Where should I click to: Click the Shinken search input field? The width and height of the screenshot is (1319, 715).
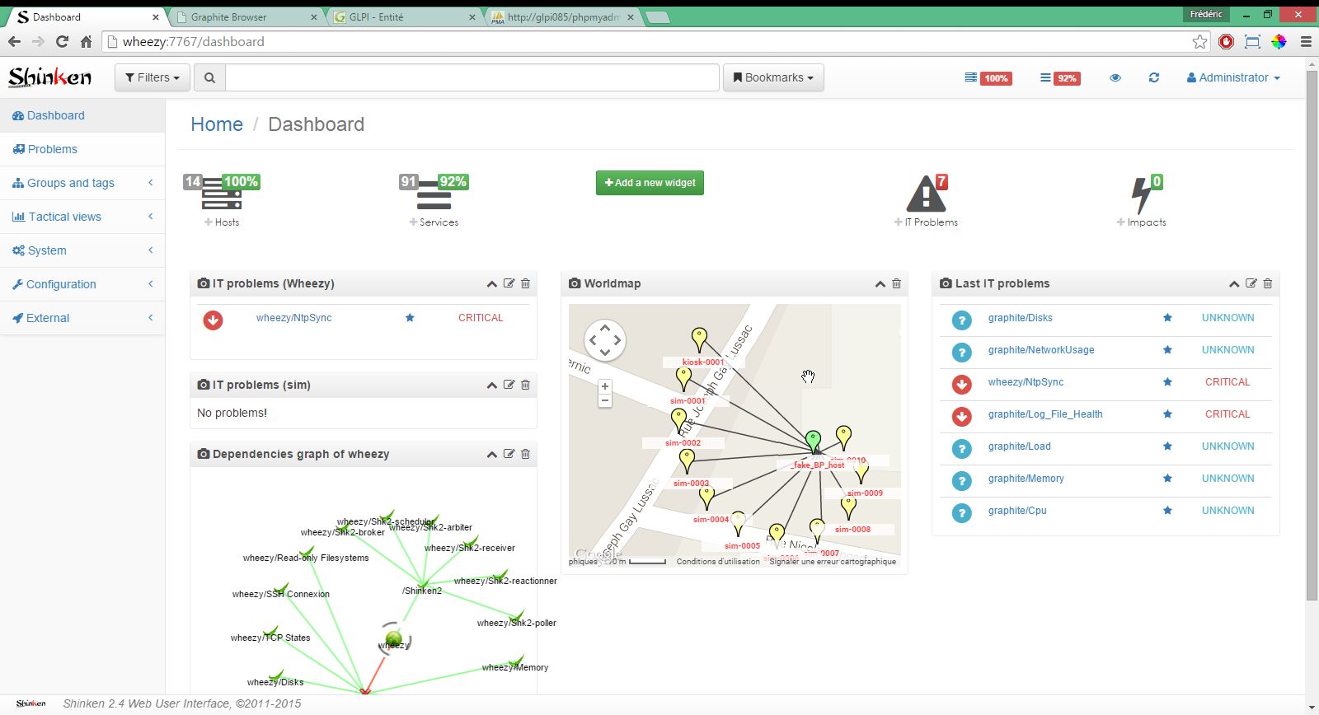click(472, 77)
